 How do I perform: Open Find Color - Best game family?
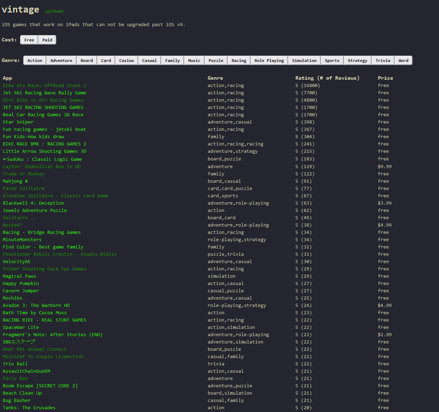[x=43, y=247]
